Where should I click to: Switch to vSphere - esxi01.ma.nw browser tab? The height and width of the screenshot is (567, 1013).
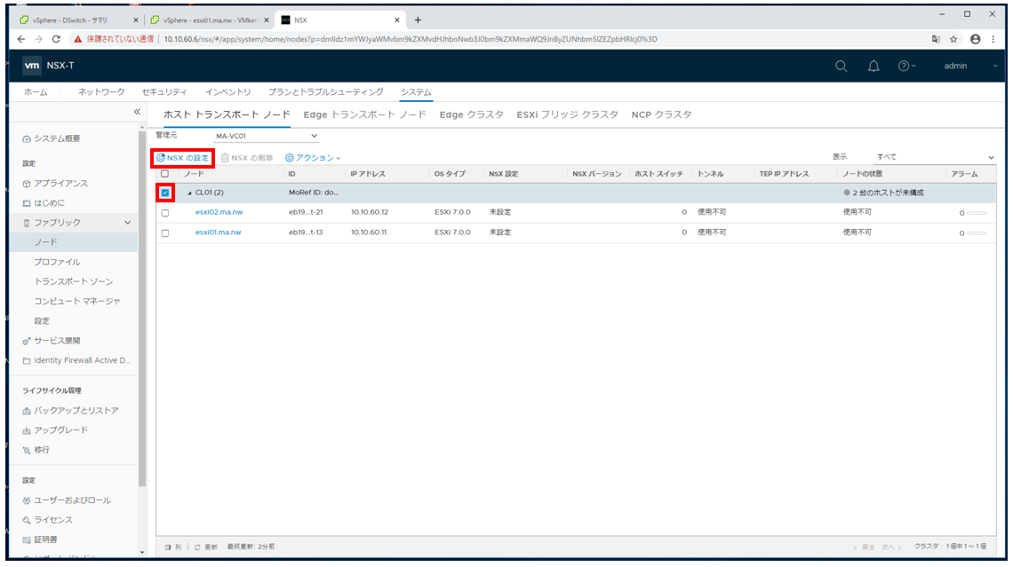[208, 20]
